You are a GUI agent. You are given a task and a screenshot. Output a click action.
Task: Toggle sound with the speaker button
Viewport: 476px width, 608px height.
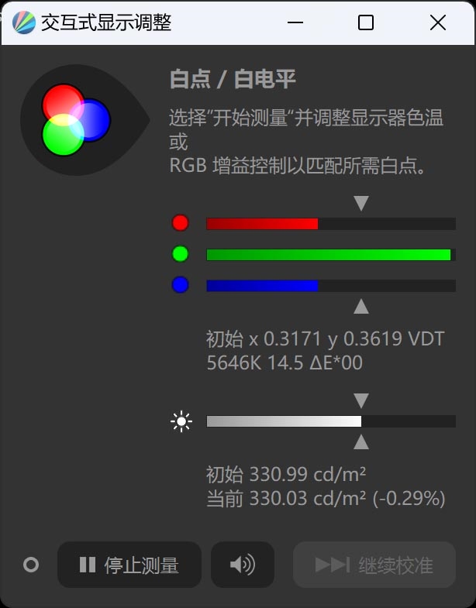tap(243, 565)
